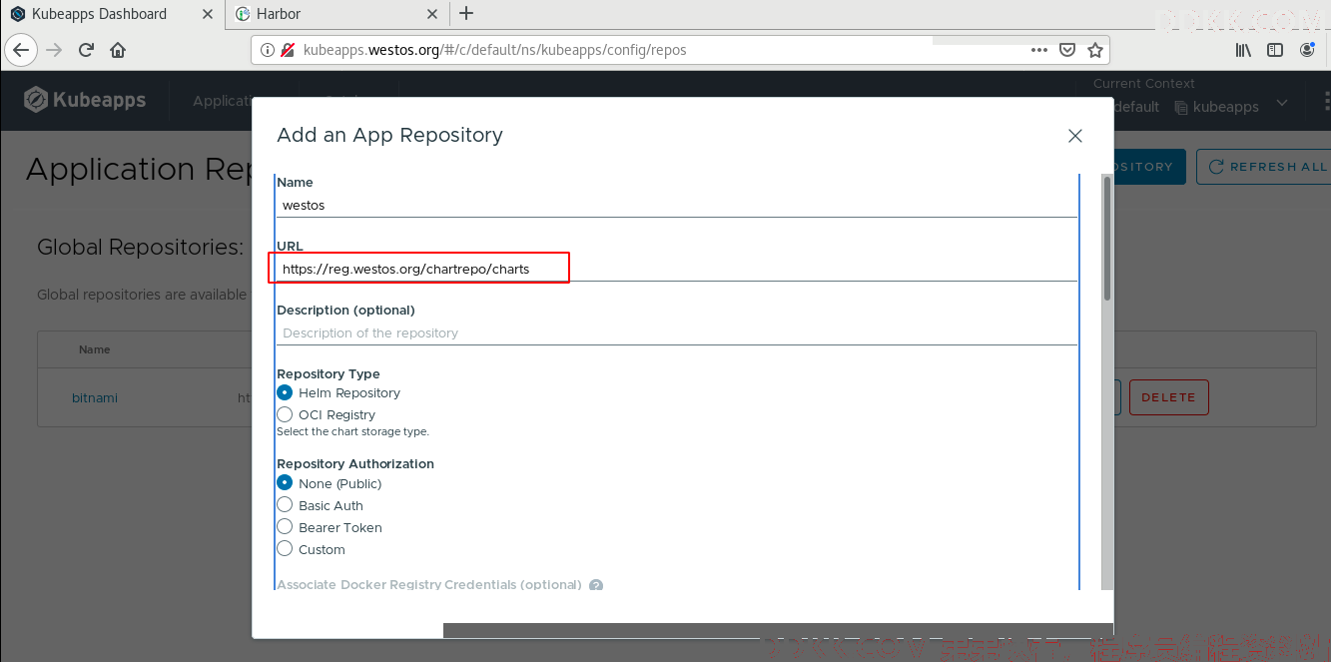
Task: Close the Kubeapps Dashboard tab
Action: point(209,14)
